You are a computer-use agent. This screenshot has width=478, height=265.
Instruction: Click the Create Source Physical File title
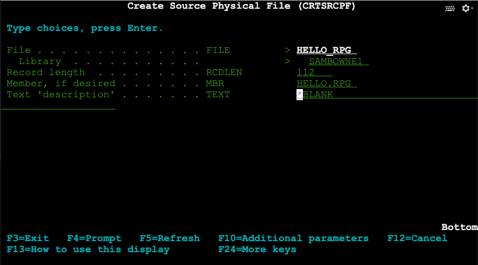pyautogui.click(x=241, y=6)
